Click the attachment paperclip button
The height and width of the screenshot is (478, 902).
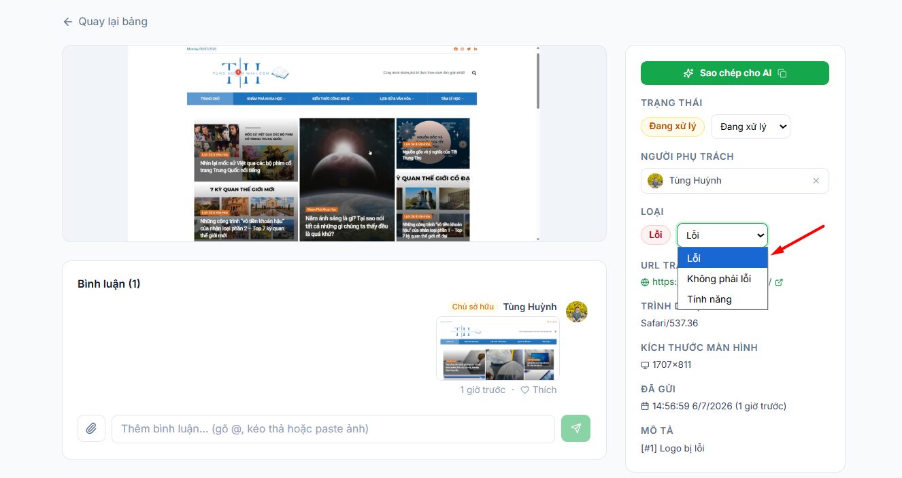tap(91, 428)
